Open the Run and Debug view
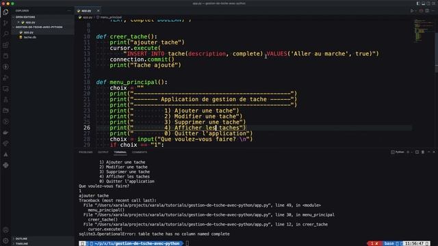 (x=5, y=78)
